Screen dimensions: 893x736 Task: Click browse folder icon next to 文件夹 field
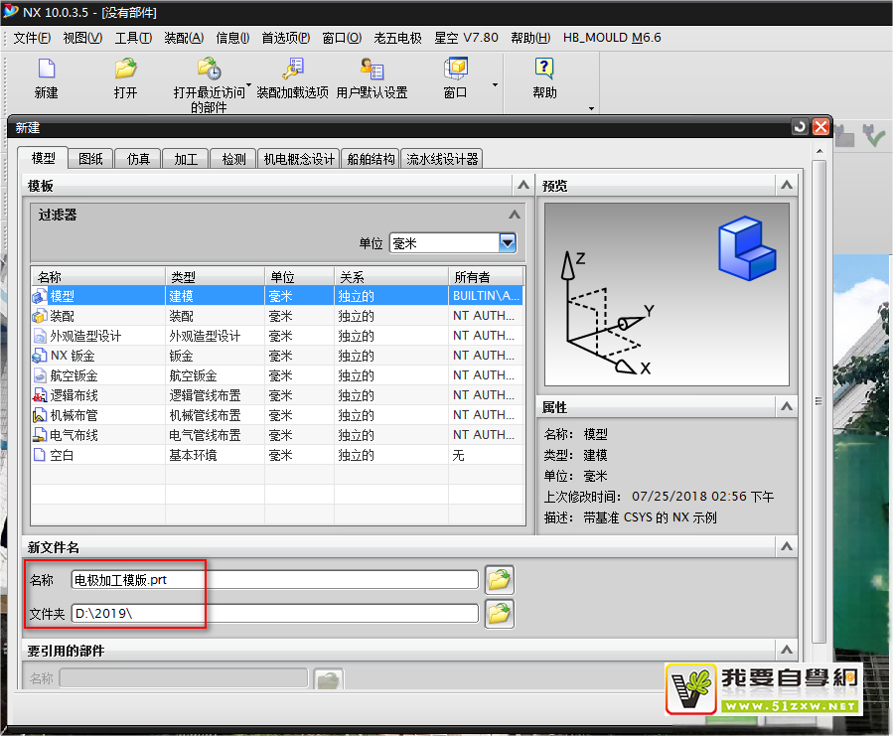(499, 613)
